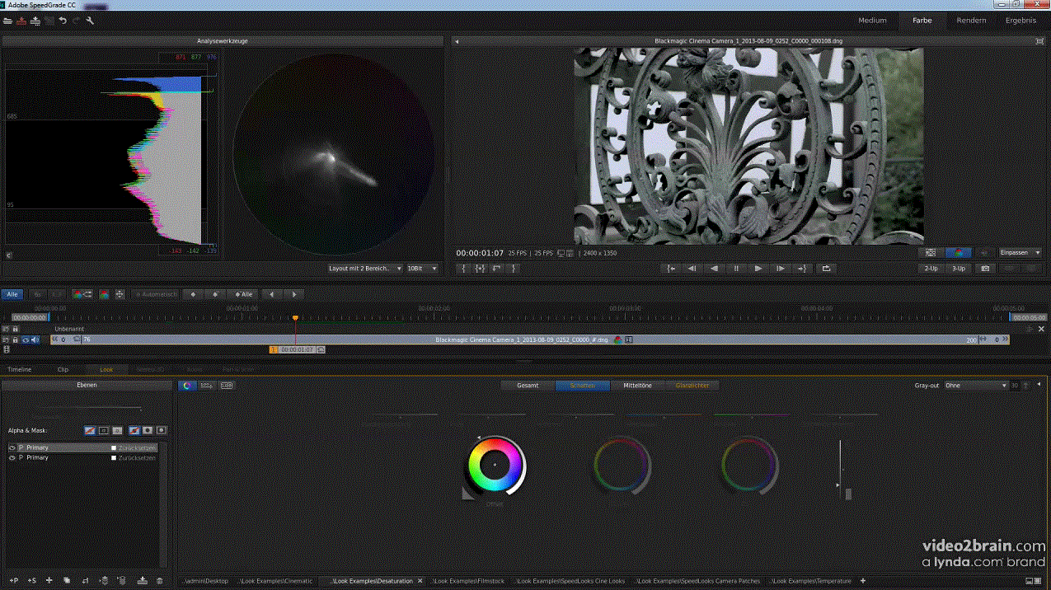Click the middle dimmed color wheel
This screenshot has width=1051, height=590.
[x=622, y=466]
